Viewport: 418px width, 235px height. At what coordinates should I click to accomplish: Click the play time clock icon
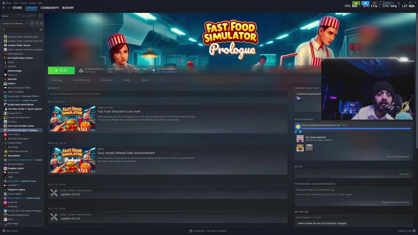[130, 70]
